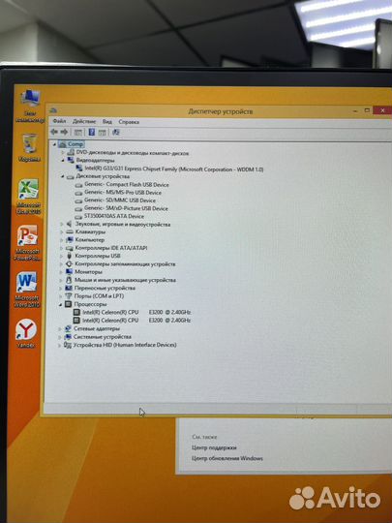
Task: Select the first Intel Celeron E3200 processor
Action: 136,313
